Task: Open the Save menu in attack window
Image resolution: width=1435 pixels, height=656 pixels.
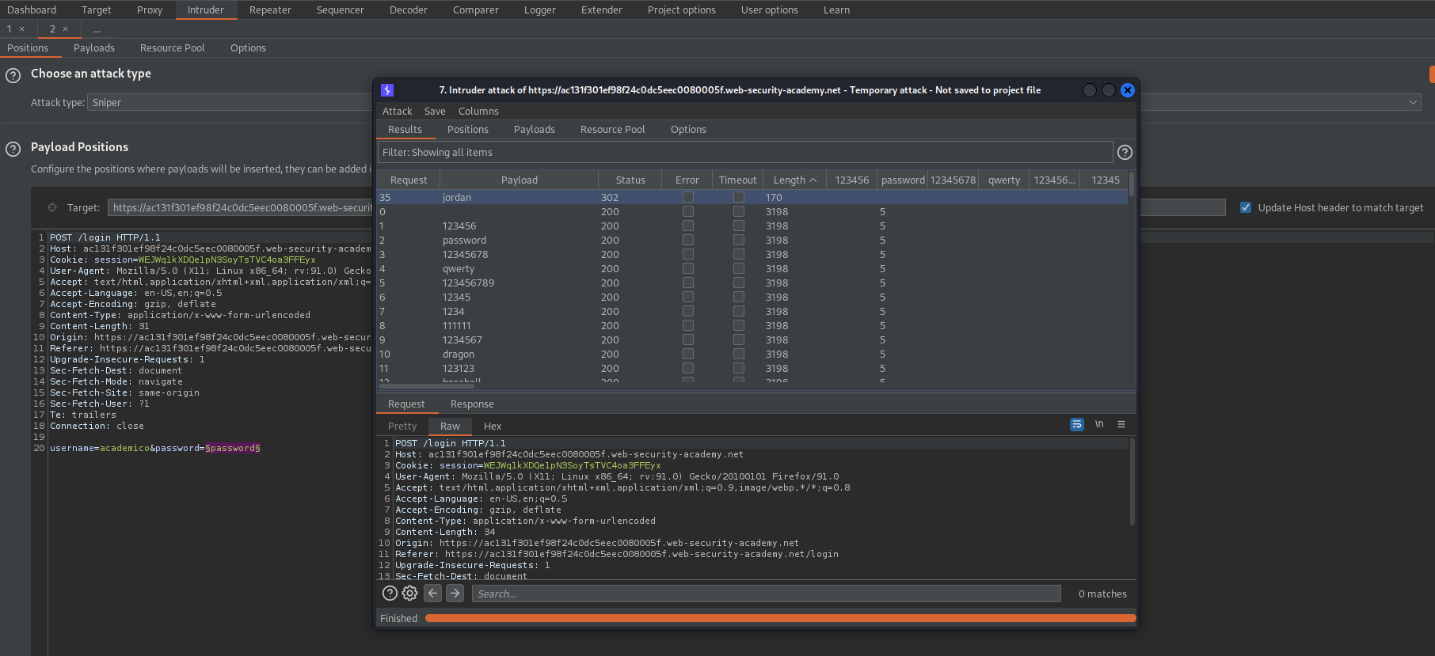Action: [x=435, y=112]
